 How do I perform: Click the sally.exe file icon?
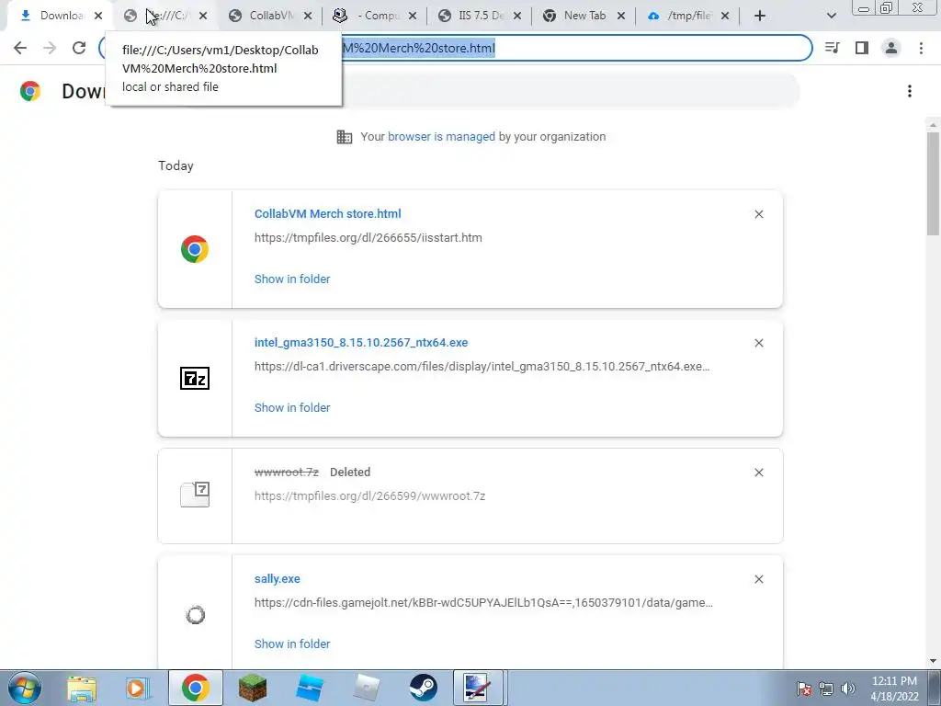point(195,615)
